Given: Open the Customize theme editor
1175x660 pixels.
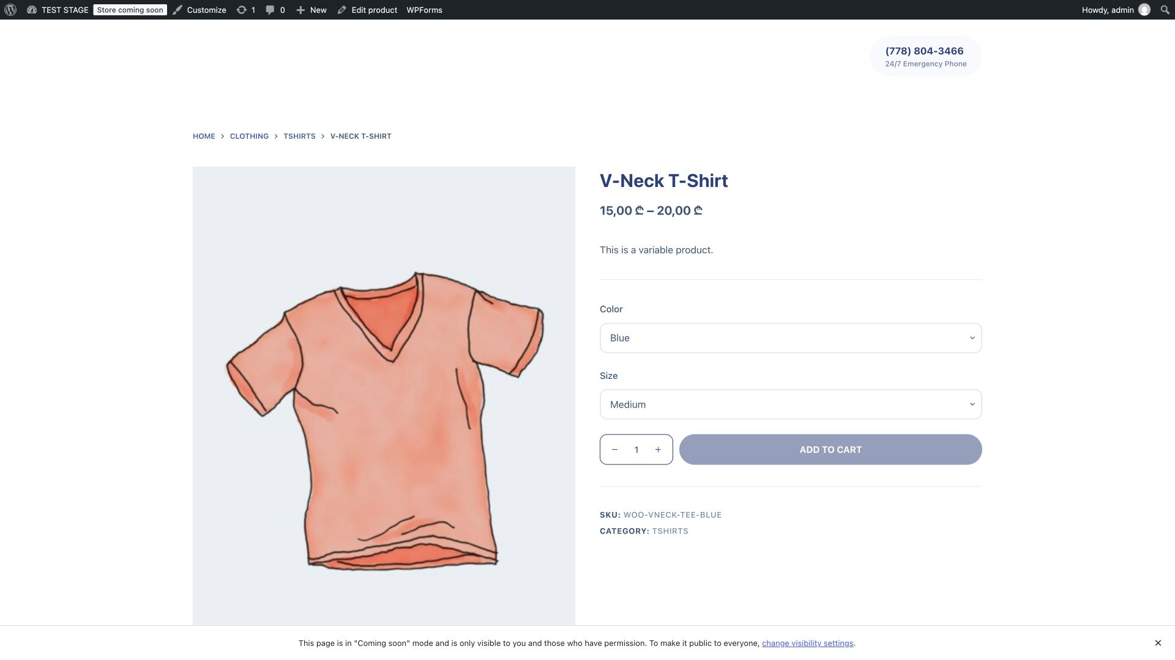Looking at the screenshot, I should coord(200,10).
